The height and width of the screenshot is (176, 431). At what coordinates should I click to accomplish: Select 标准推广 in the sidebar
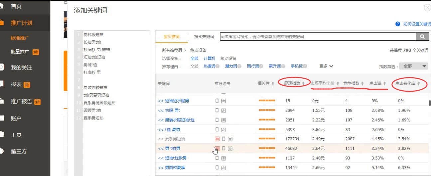pyautogui.click(x=20, y=38)
